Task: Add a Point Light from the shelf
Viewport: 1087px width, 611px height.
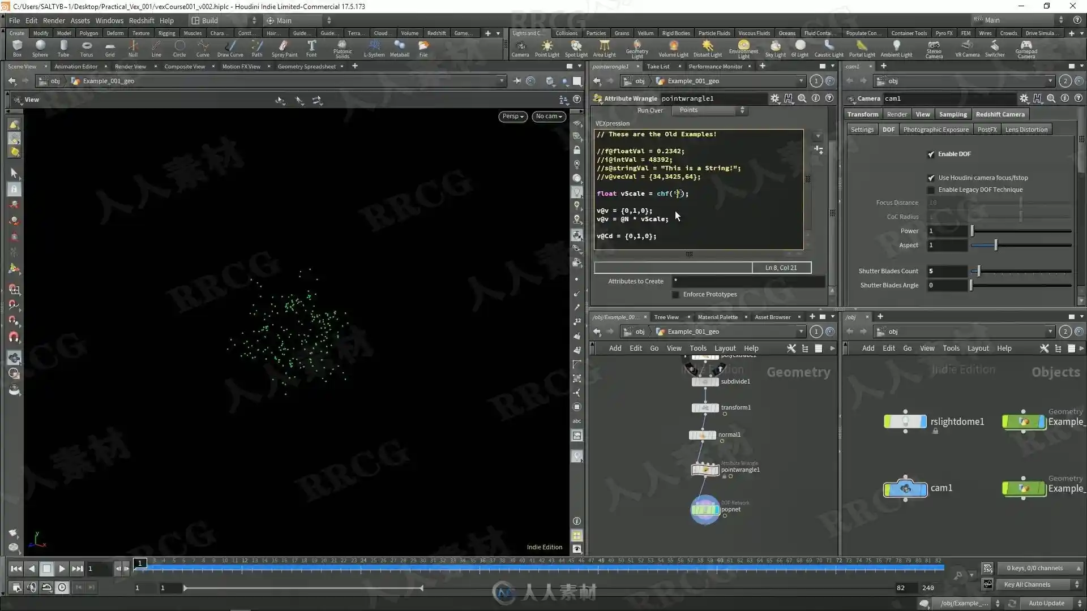Action: click(x=547, y=48)
